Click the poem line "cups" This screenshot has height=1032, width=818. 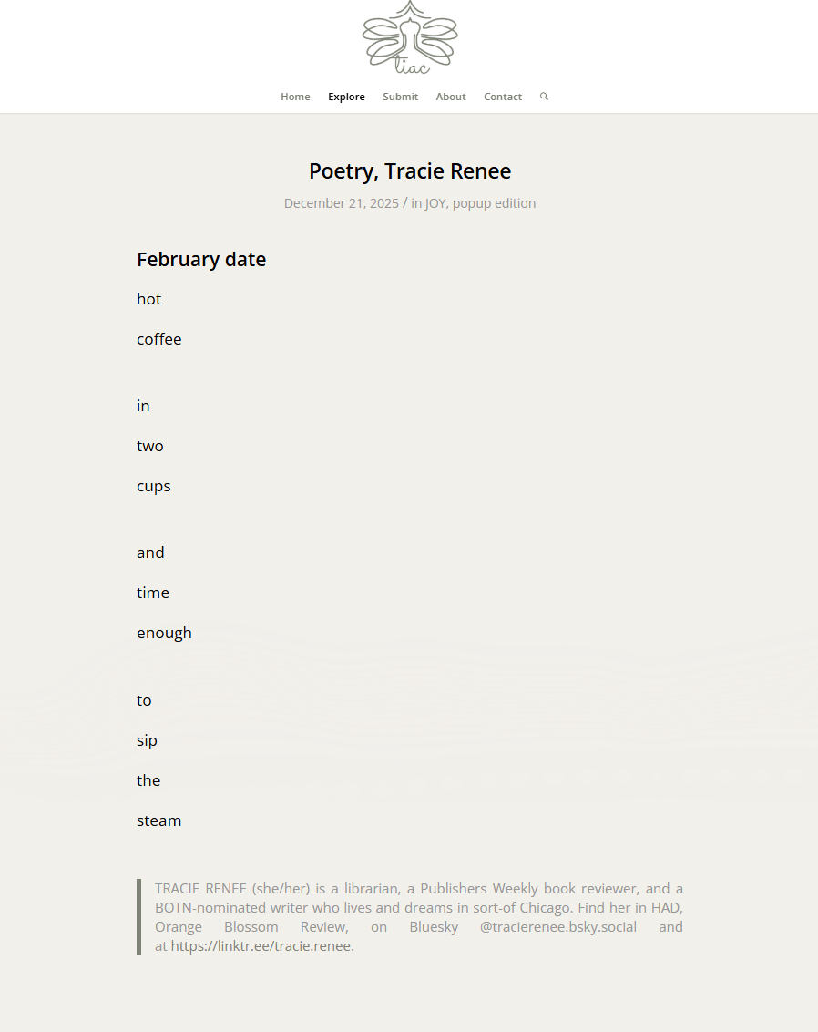[154, 486]
